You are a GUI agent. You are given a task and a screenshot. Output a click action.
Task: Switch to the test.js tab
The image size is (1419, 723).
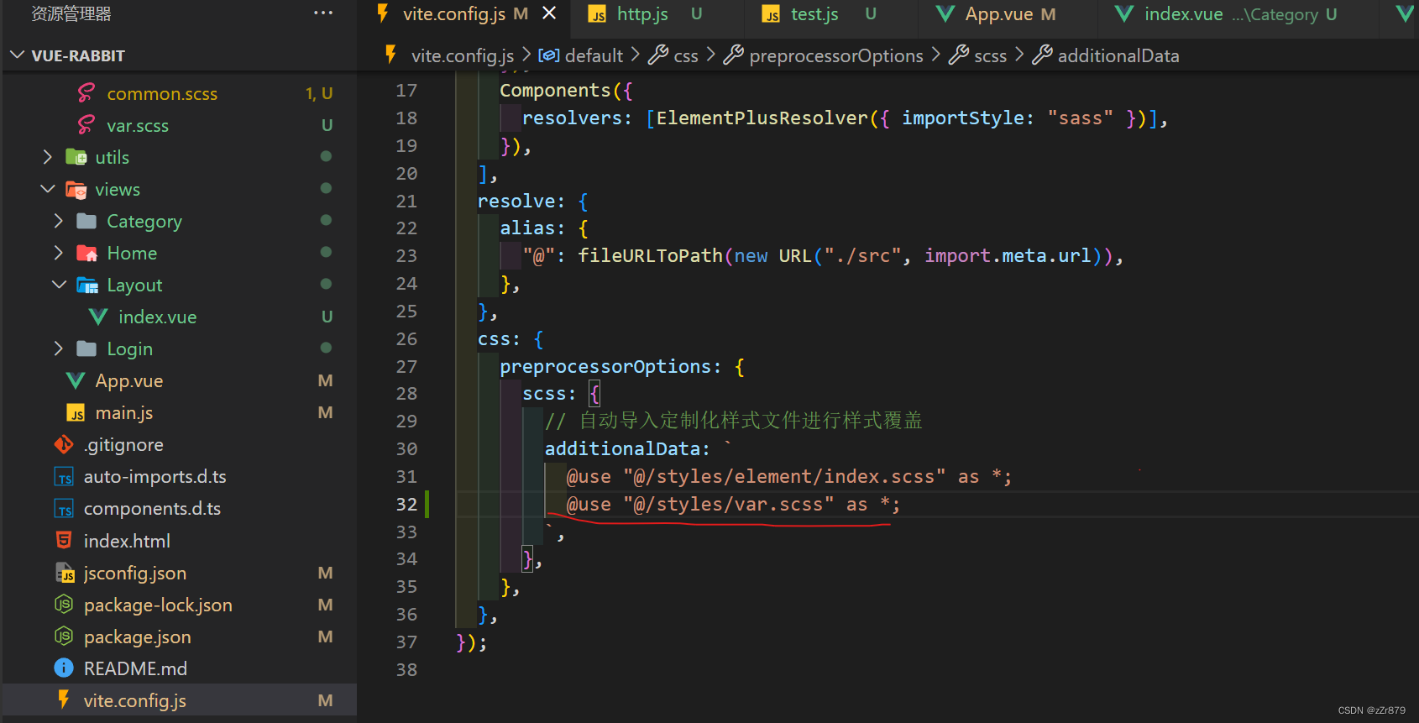click(x=831, y=14)
